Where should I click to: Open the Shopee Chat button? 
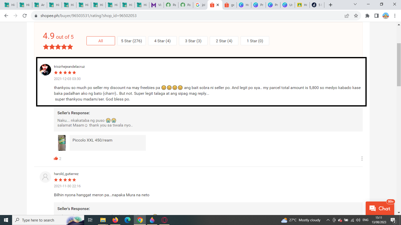[380, 208]
